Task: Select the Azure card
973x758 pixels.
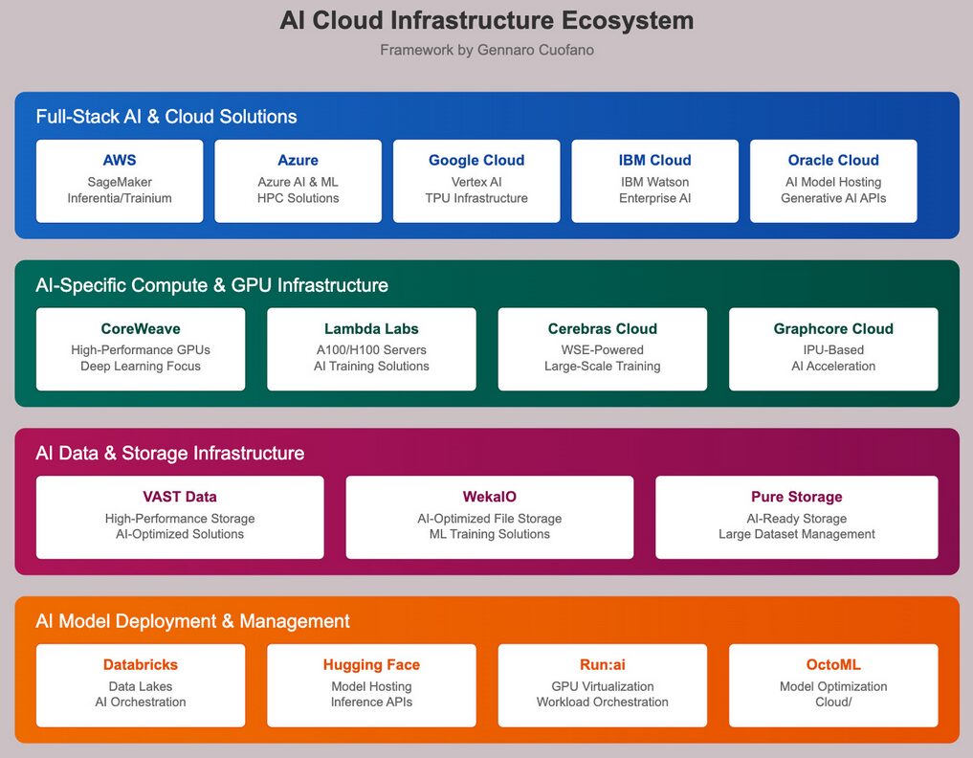Action: pos(298,180)
